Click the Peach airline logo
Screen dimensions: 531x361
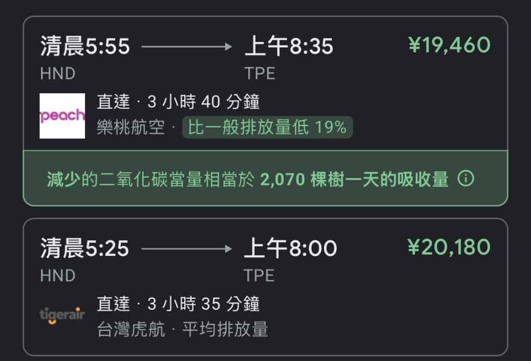coord(62,115)
